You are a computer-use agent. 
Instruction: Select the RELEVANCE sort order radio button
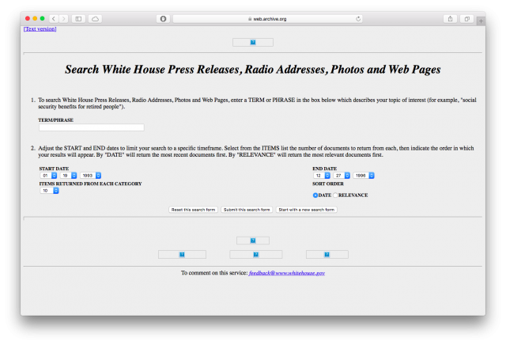pyautogui.click(x=335, y=195)
